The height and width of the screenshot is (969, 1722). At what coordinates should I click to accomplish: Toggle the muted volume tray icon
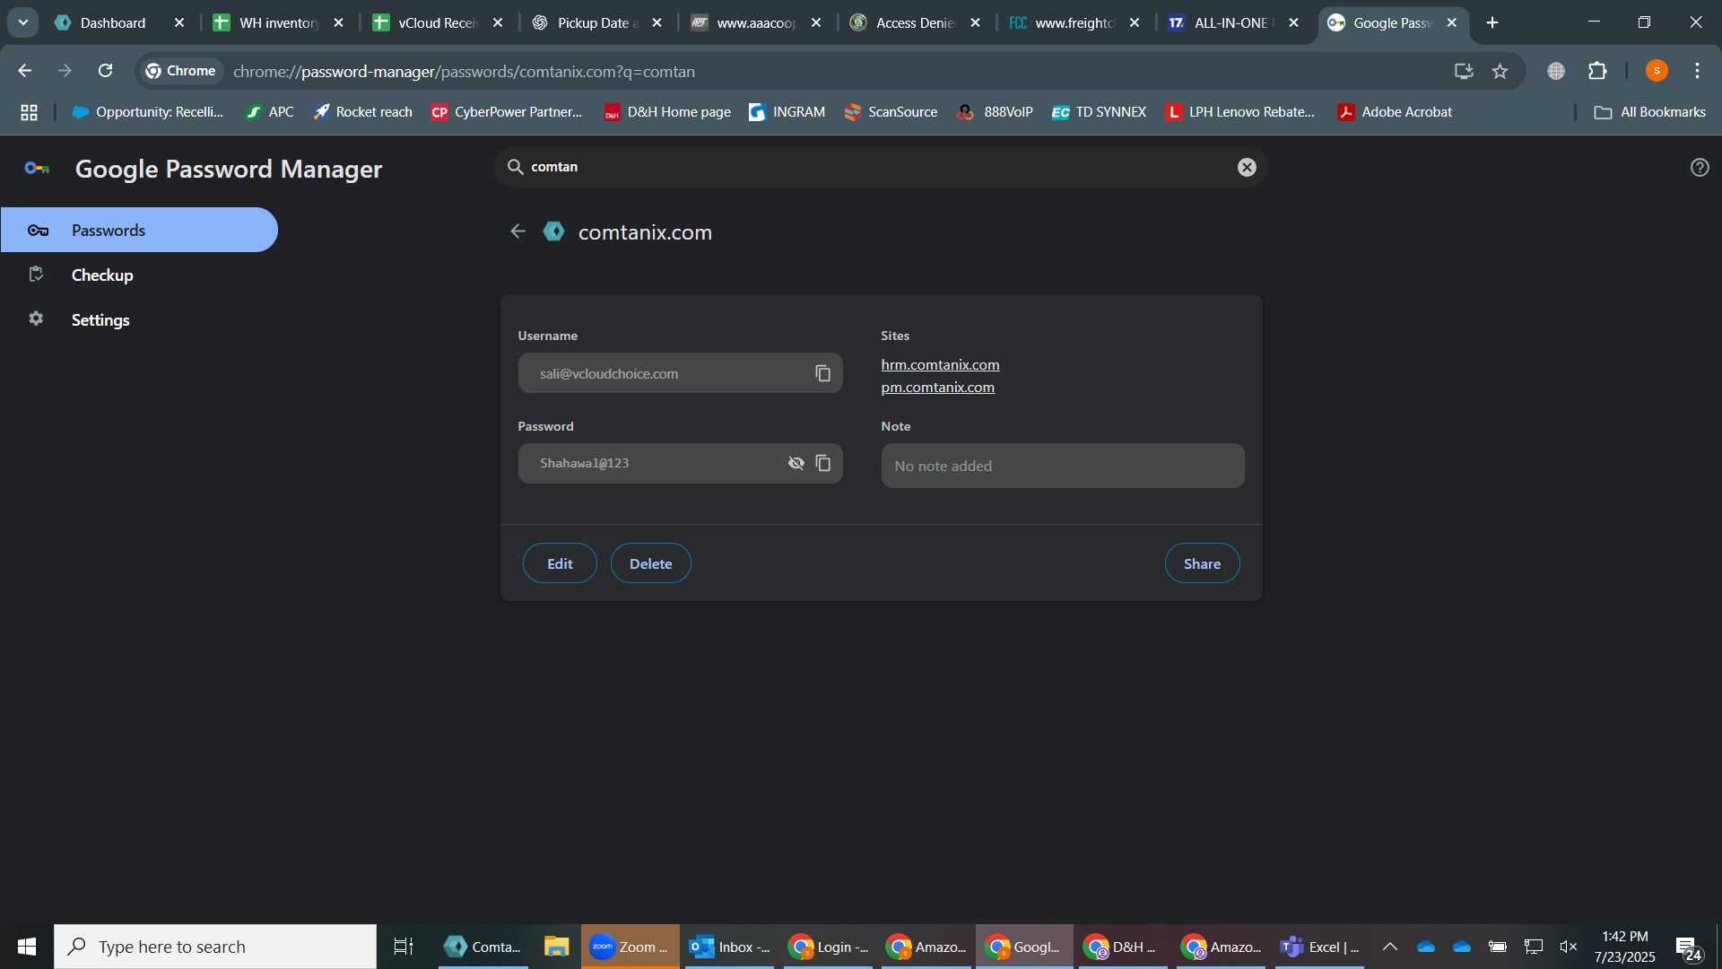(x=1569, y=947)
